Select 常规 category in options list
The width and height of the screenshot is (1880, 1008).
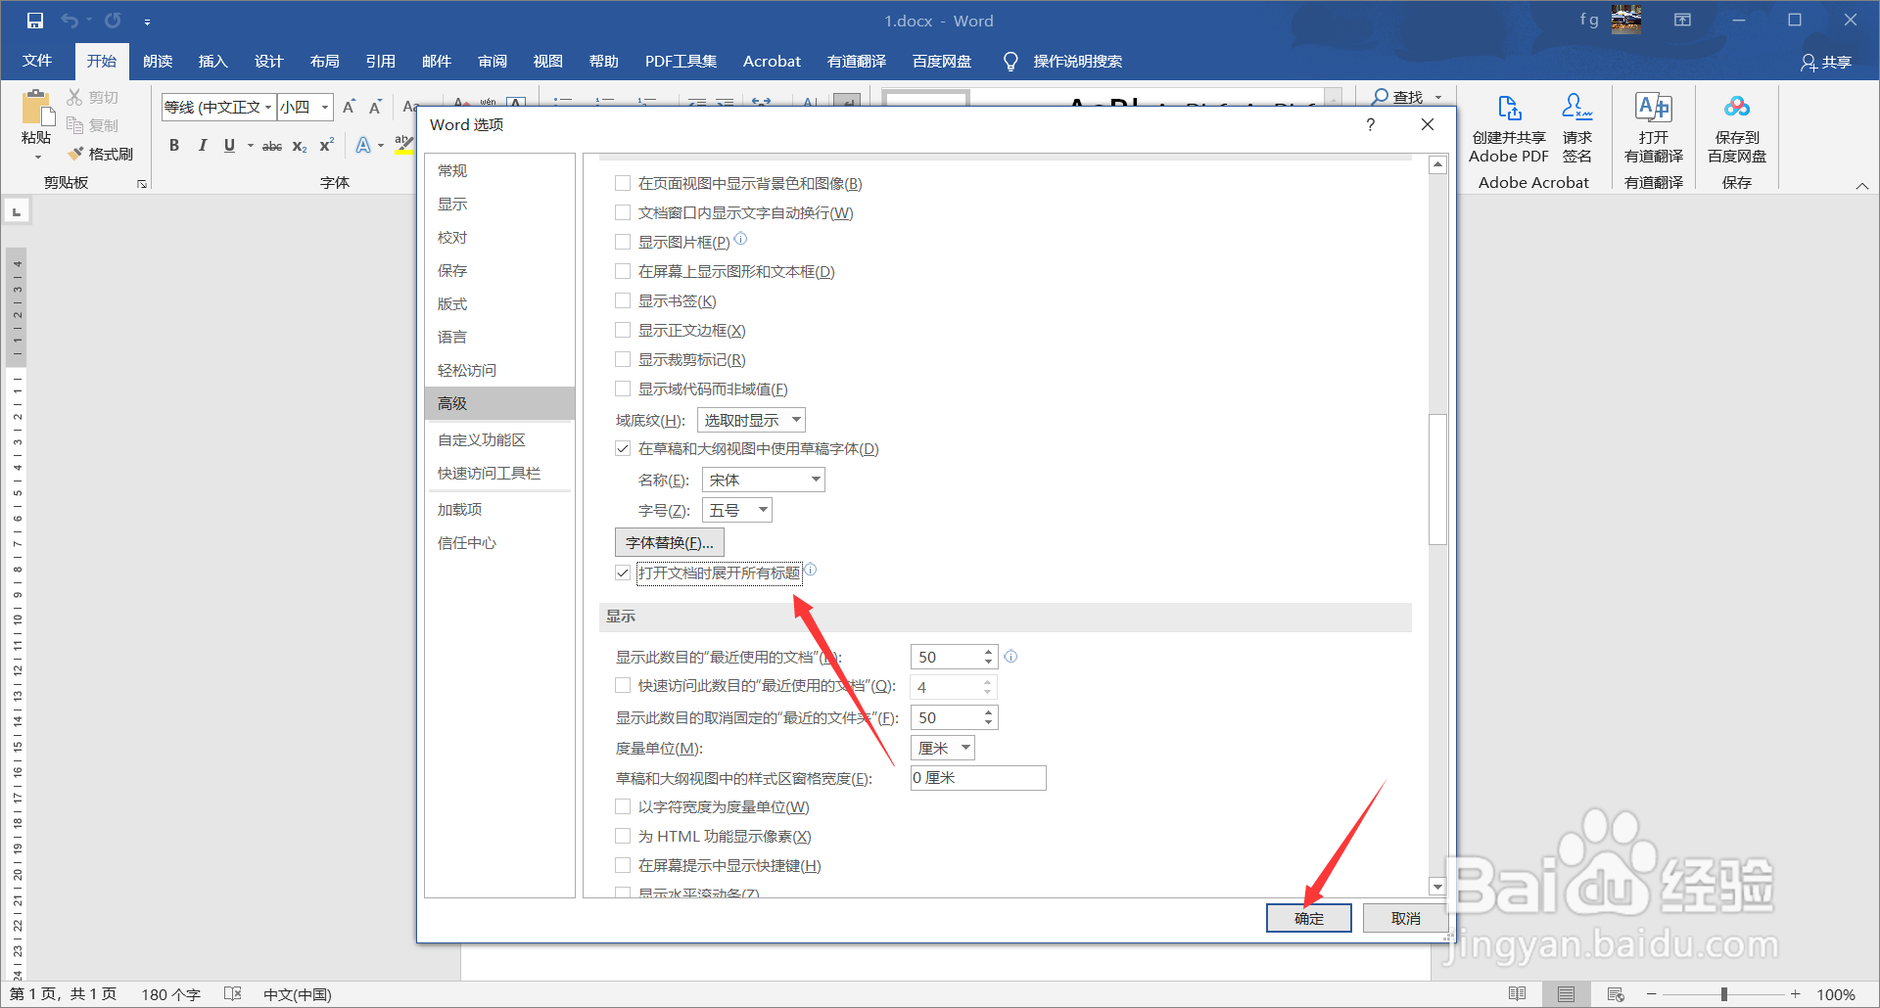tap(499, 170)
